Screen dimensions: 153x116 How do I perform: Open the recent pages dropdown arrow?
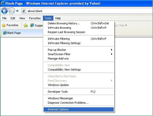tap(17, 11)
